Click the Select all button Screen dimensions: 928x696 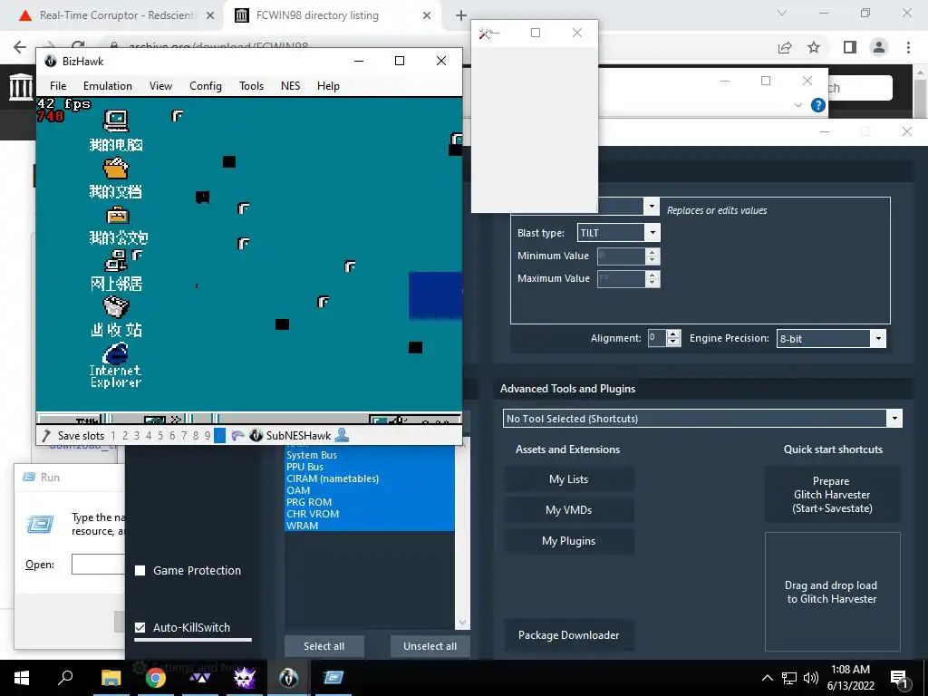pyautogui.click(x=324, y=646)
